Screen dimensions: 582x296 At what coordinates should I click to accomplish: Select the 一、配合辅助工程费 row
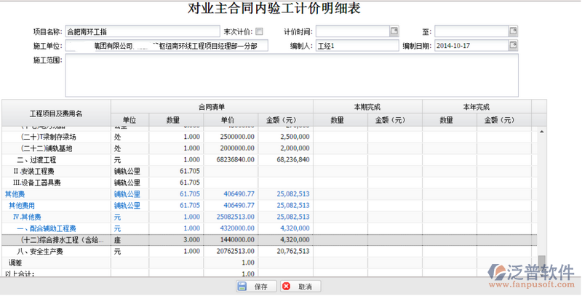[47, 228]
